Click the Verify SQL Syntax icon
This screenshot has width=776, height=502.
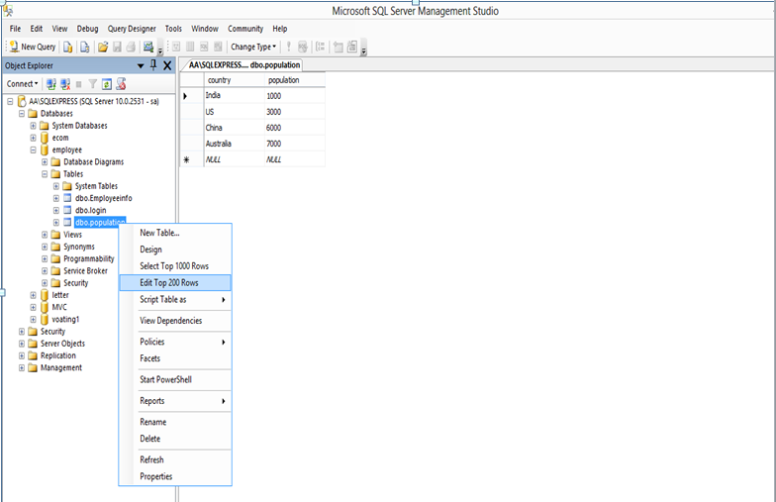[x=303, y=48]
